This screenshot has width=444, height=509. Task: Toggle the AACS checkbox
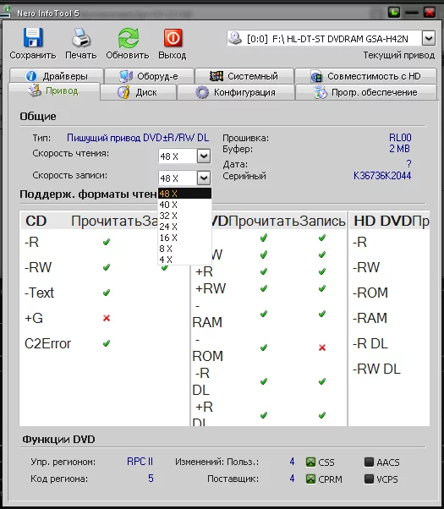[x=370, y=462]
